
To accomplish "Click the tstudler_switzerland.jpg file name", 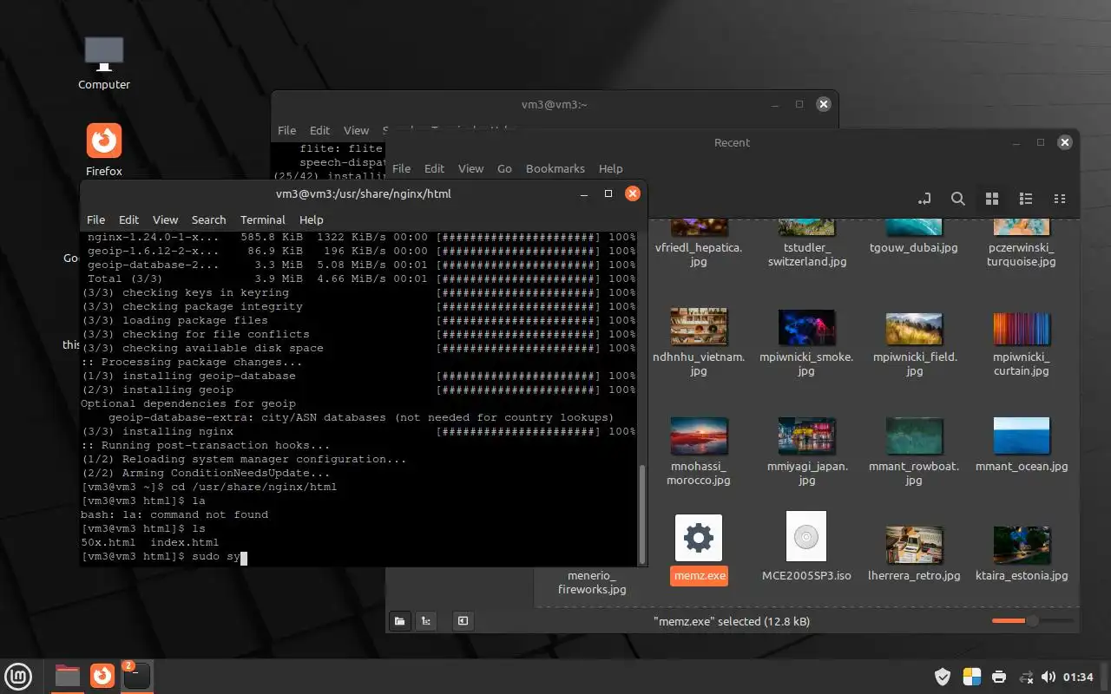I will pos(806,254).
